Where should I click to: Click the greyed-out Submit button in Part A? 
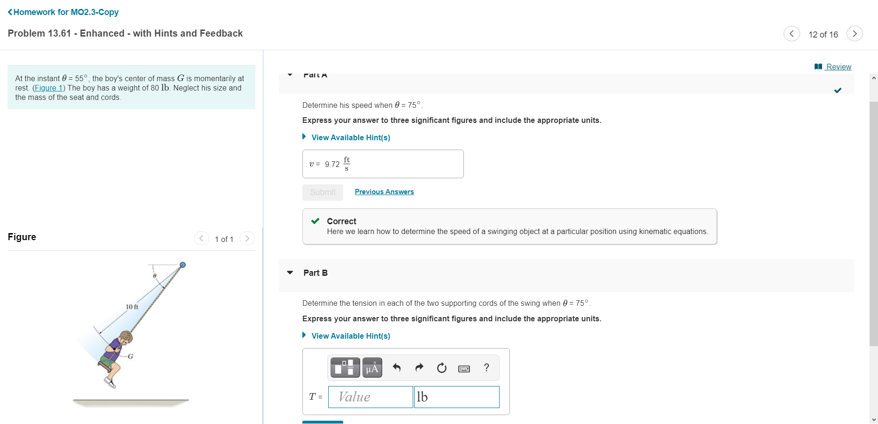323,192
